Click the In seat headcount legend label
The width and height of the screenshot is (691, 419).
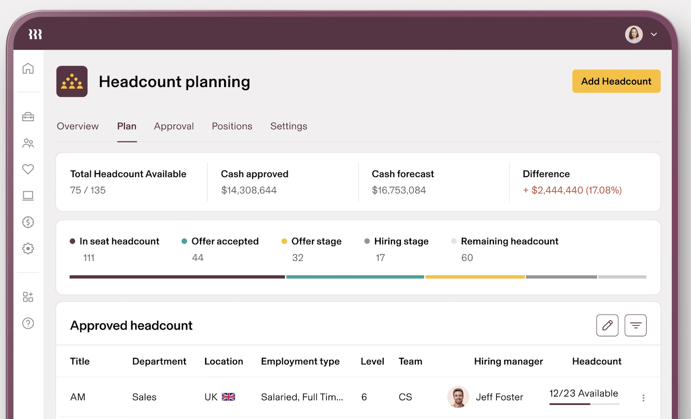(119, 241)
